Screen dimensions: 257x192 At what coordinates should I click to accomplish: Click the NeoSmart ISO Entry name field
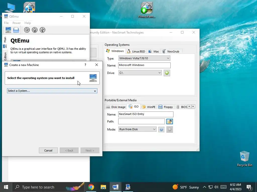pyautogui.click(x=146, y=114)
